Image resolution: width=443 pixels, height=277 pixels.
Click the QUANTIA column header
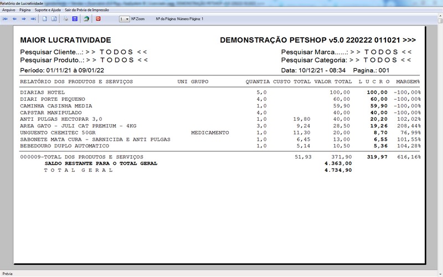[x=257, y=81]
